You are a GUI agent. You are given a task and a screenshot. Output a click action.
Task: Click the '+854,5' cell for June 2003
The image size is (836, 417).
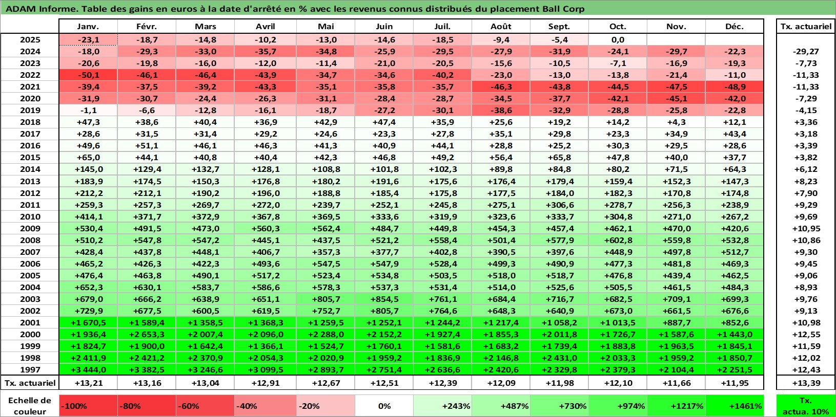(x=384, y=299)
